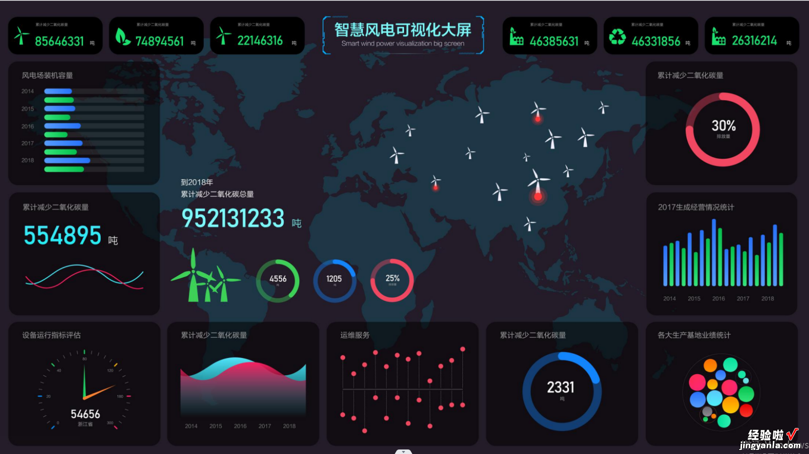Click the 2014 blue bar in 风电场装机容量
809x454 pixels.
58,91
